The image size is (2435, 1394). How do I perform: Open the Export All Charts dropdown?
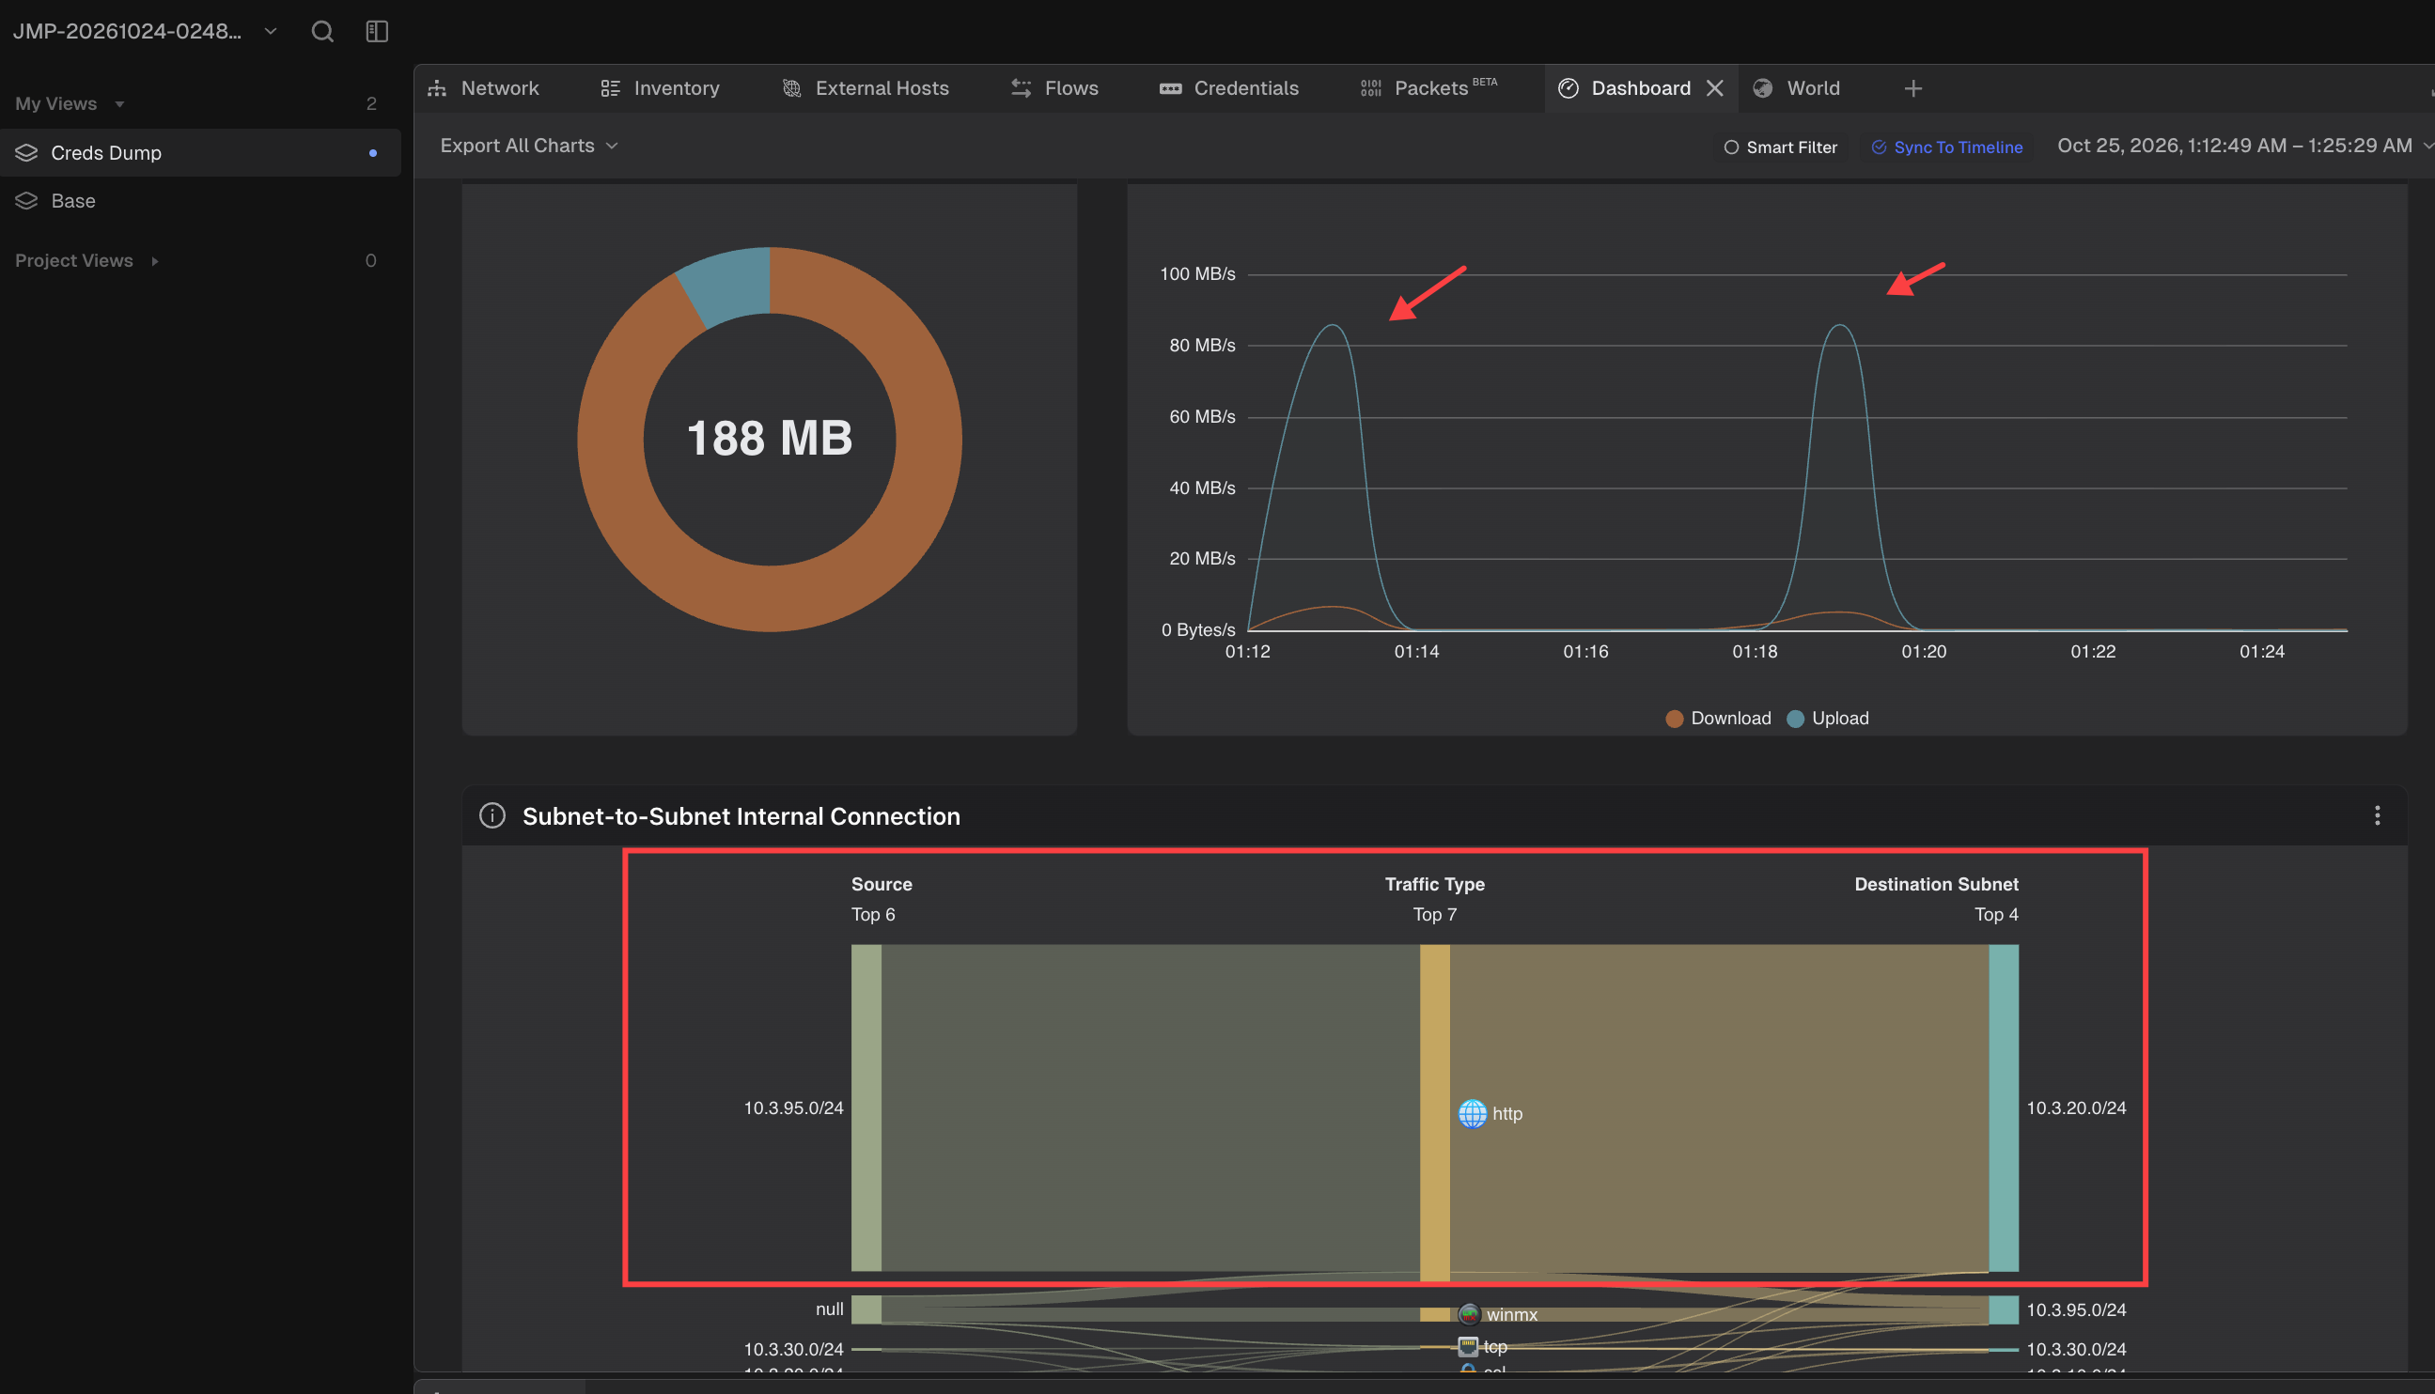click(529, 146)
